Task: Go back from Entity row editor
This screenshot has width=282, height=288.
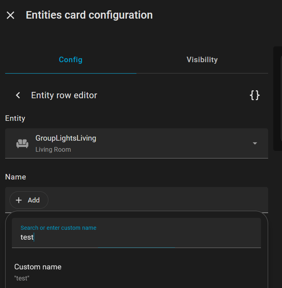Action: pyautogui.click(x=18, y=95)
